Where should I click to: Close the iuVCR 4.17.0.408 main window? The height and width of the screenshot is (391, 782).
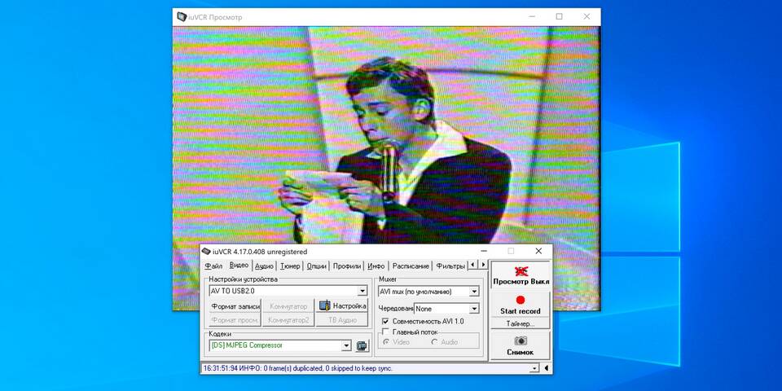538,252
